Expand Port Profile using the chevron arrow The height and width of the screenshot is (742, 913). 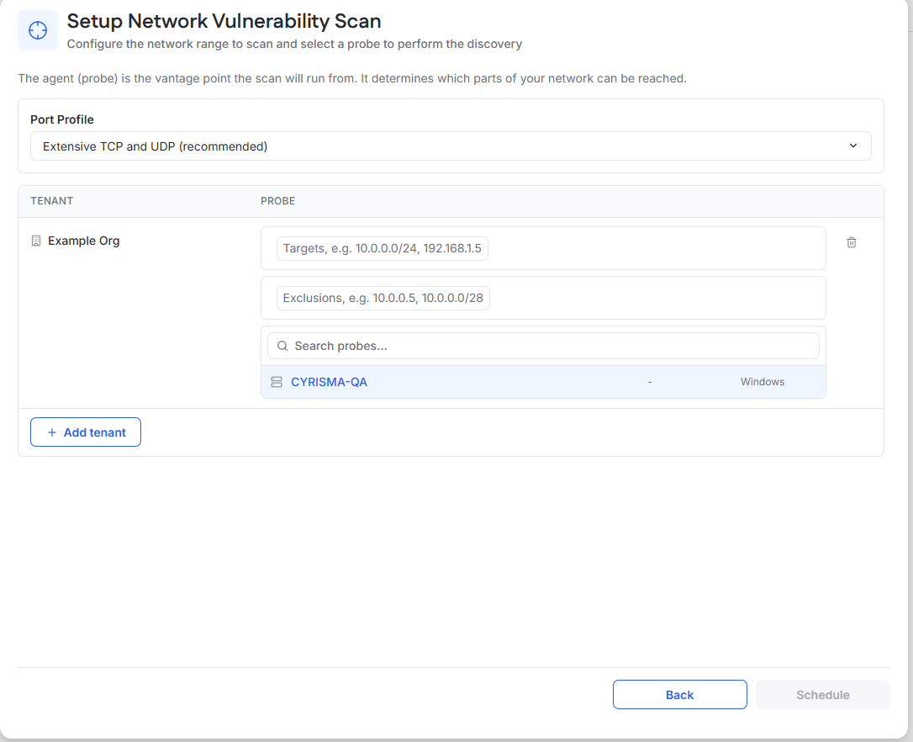(x=853, y=146)
